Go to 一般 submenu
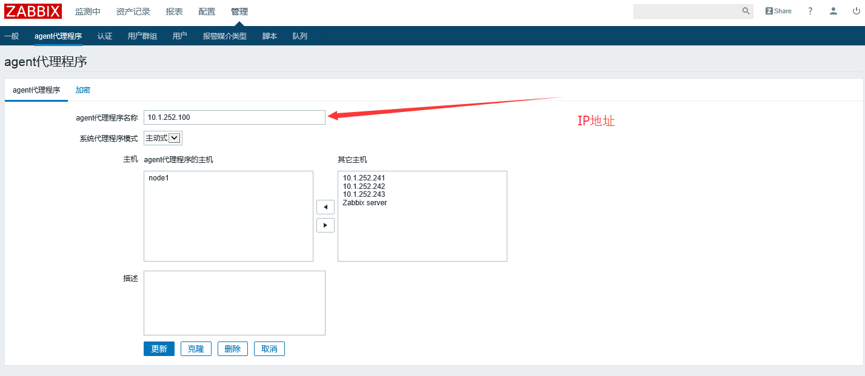 (x=12, y=36)
